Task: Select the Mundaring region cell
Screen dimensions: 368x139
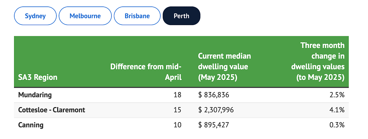Action: click(x=35, y=95)
